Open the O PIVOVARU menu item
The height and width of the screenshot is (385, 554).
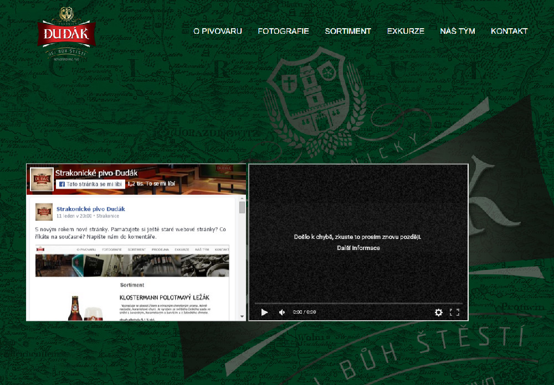click(x=218, y=31)
